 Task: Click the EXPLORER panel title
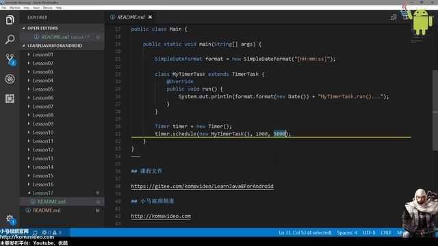coord(38,17)
